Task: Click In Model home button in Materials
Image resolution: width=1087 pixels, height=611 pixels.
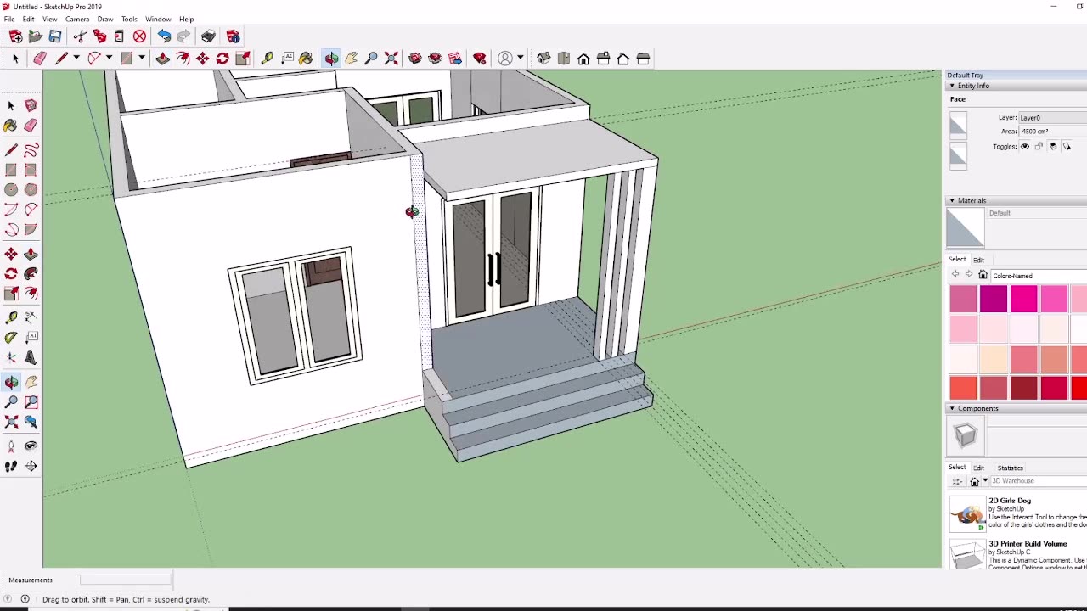Action: click(x=983, y=275)
